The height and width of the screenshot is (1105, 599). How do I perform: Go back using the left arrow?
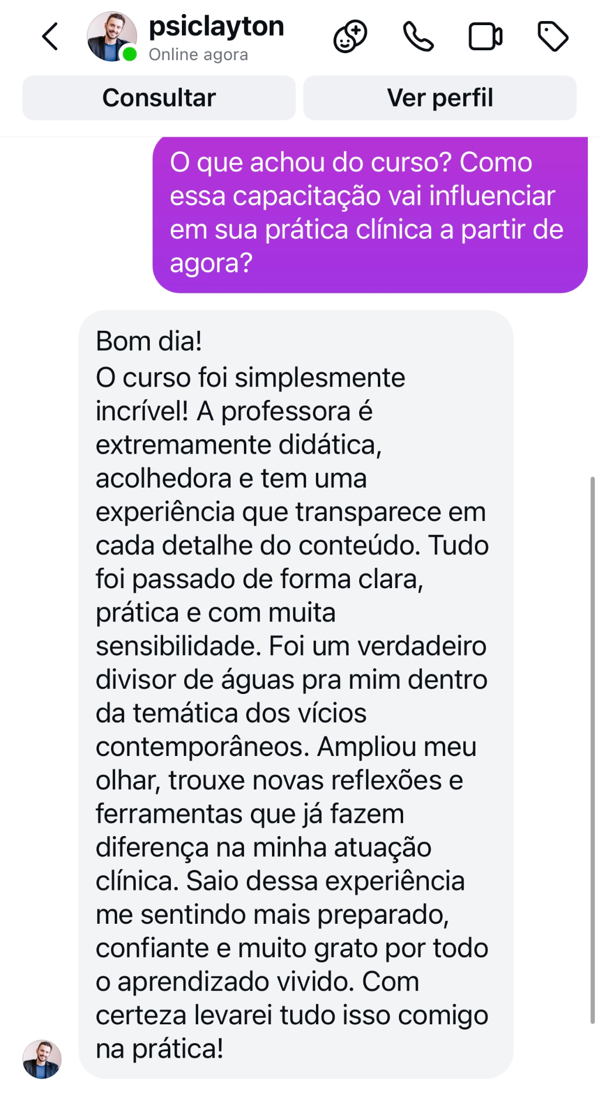click(50, 37)
